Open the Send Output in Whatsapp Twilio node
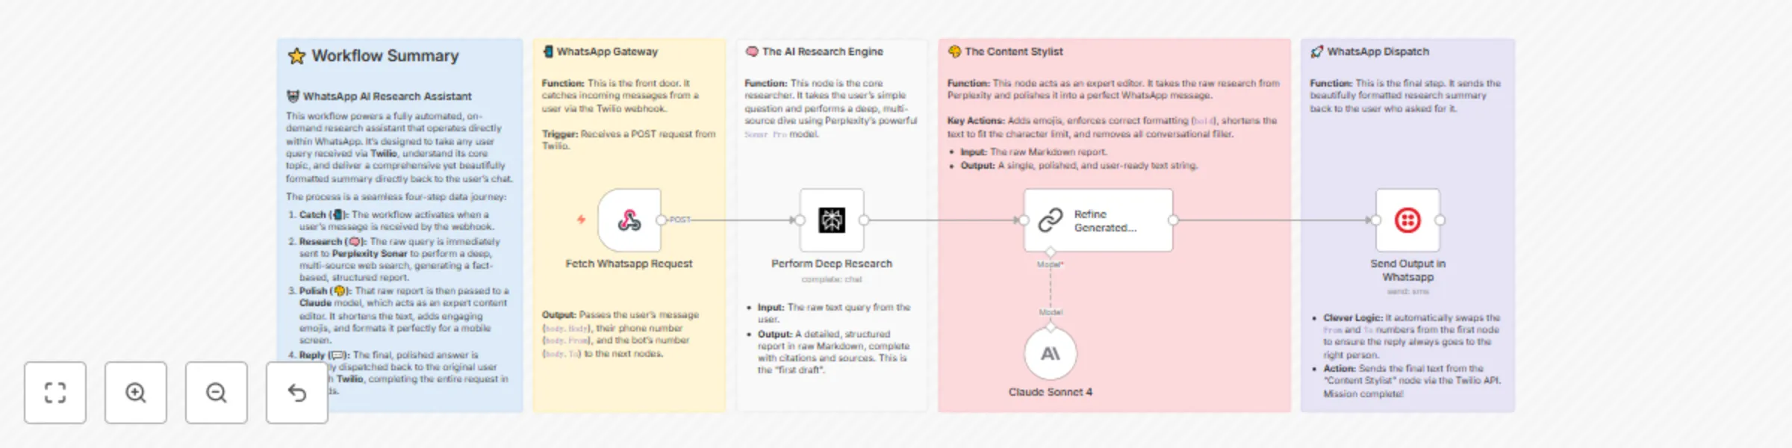 click(1407, 220)
